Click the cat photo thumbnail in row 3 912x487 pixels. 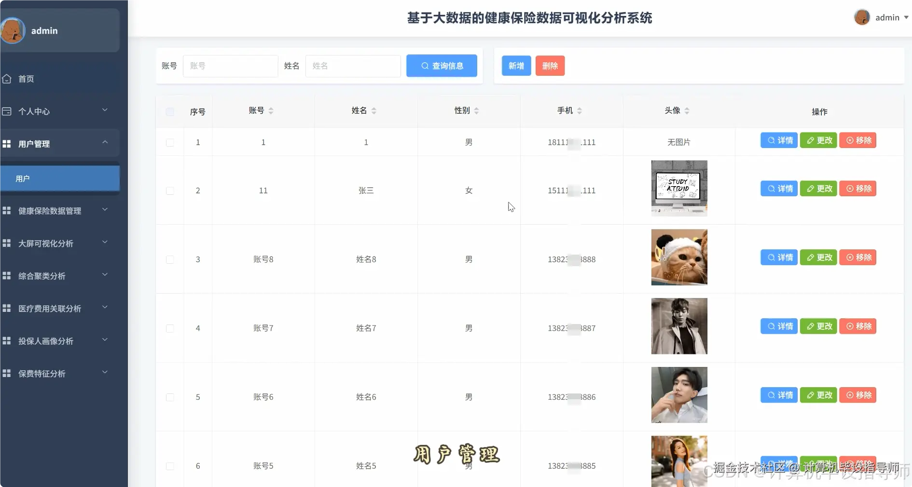[679, 257]
